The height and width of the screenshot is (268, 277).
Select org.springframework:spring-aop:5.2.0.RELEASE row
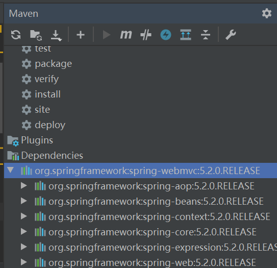(140, 186)
